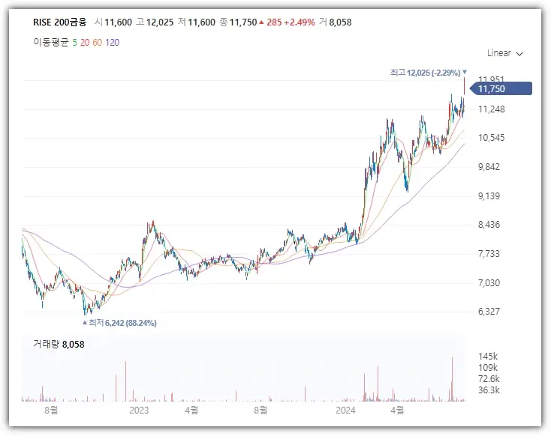Toggle the purple 120-day moving average
Screen dimensions: 551x436
click(112, 42)
